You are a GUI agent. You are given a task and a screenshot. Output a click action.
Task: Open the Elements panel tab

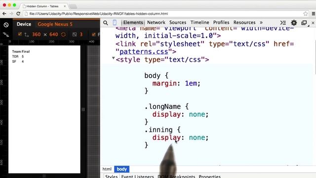(x=133, y=22)
